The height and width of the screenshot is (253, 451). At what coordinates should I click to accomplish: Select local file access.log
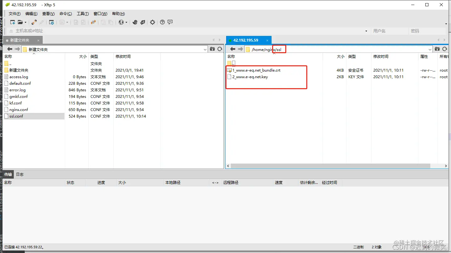[19, 77]
